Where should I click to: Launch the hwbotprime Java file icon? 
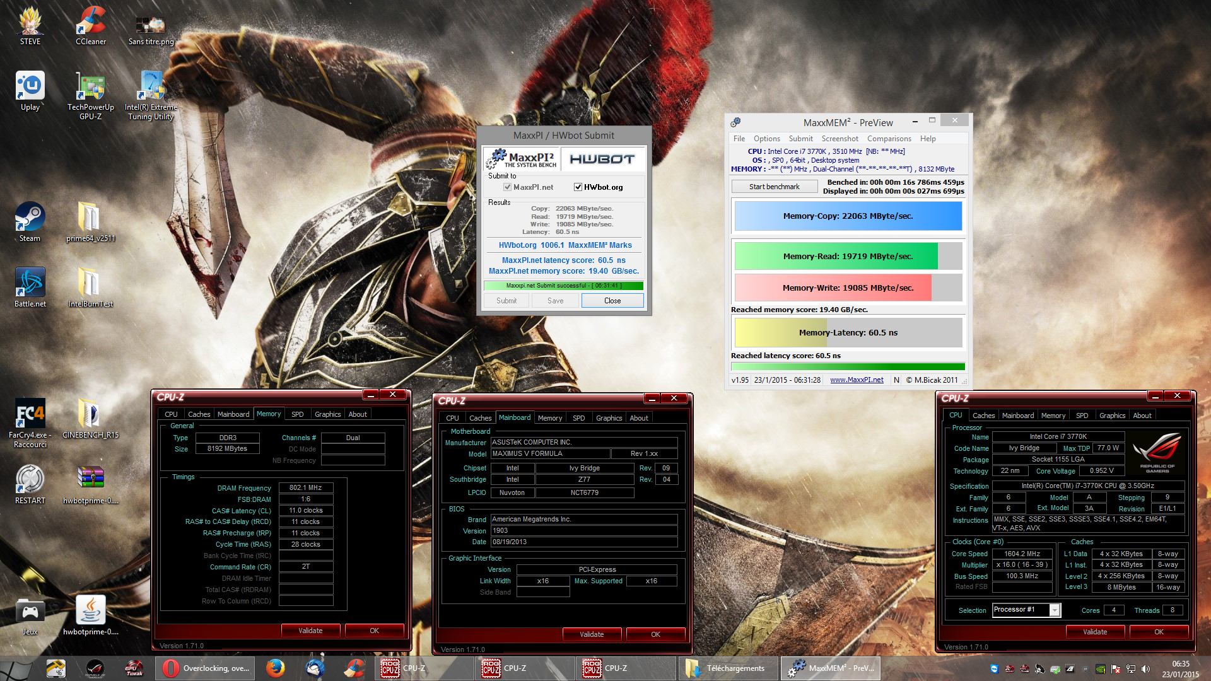[x=91, y=615]
